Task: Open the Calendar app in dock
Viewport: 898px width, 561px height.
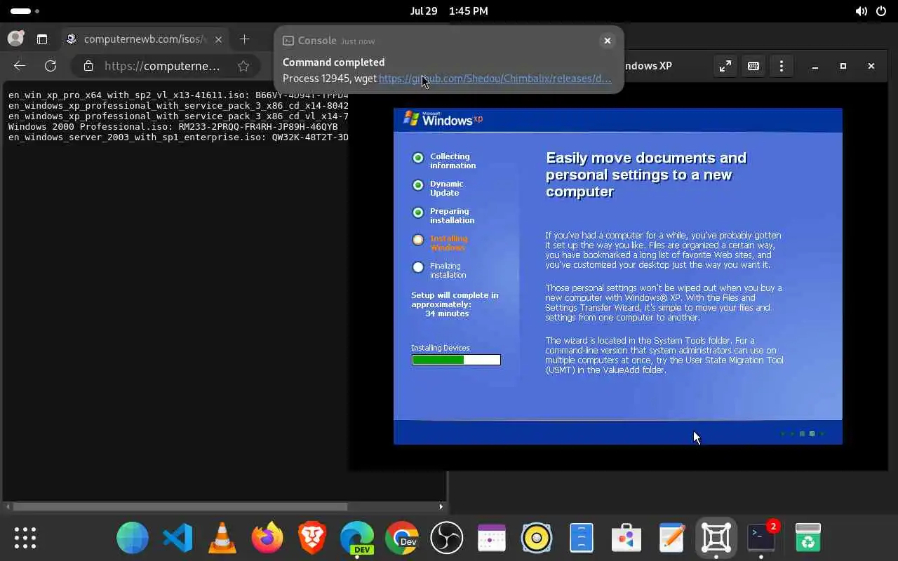Action: (x=492, y=538)
